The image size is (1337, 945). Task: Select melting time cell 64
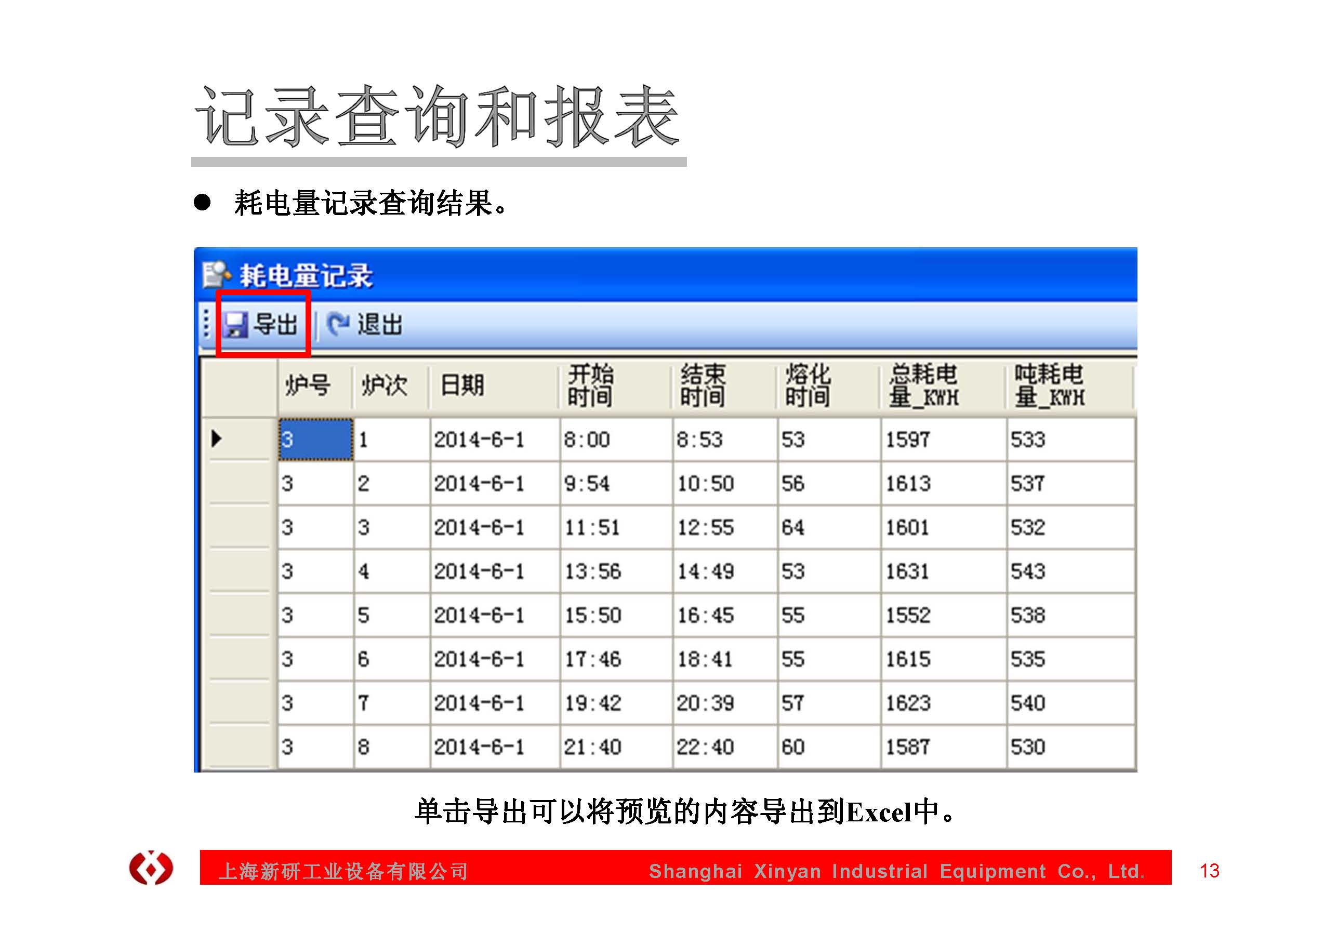click(x=829, y=527)
